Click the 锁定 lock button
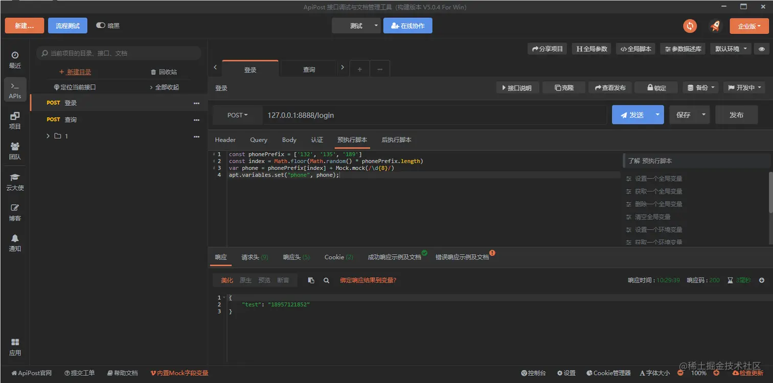The height and width of the screenshot is (383, 773). (656, 88)
